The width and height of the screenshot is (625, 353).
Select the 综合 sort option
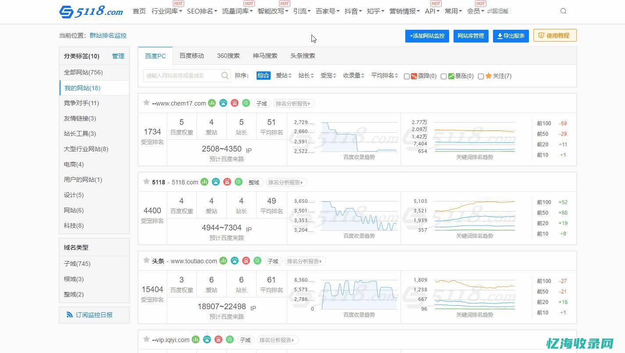tap(263, 75)
